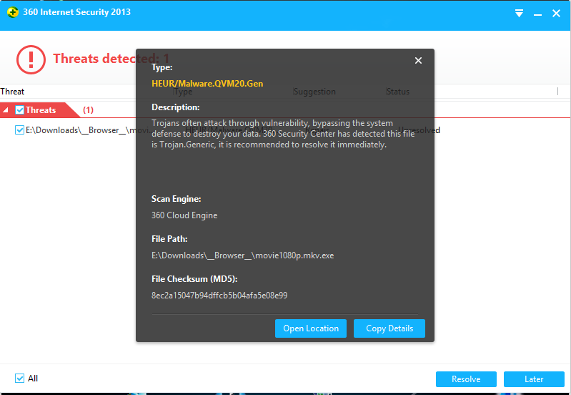Click the red threat warning exclamation icon
The width and height of the screenshot is (571, 395).
coord(31,59)
